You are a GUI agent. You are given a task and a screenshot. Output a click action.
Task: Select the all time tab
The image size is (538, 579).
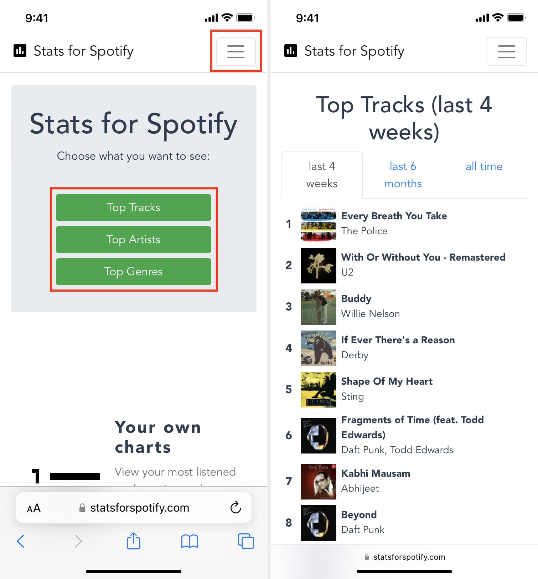(484, 166)
